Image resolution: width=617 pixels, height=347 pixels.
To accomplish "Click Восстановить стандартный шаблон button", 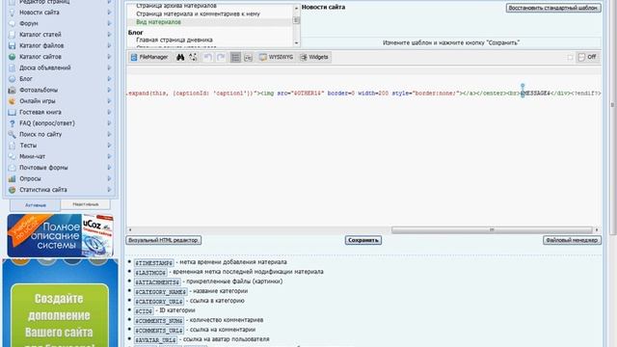I will click(x=553, y=8).
